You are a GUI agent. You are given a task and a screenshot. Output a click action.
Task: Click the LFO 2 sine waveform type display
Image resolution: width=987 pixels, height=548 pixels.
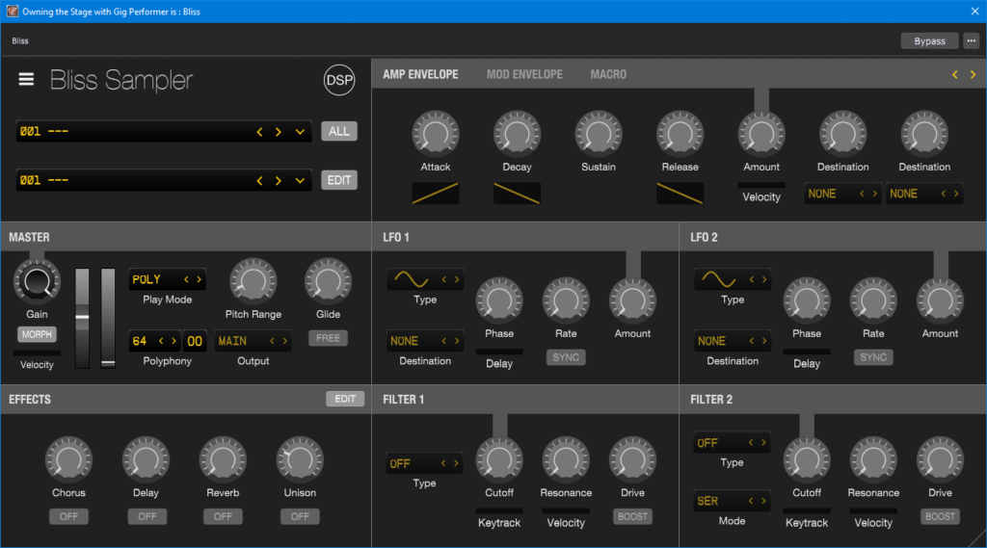[x=719, y=279]
